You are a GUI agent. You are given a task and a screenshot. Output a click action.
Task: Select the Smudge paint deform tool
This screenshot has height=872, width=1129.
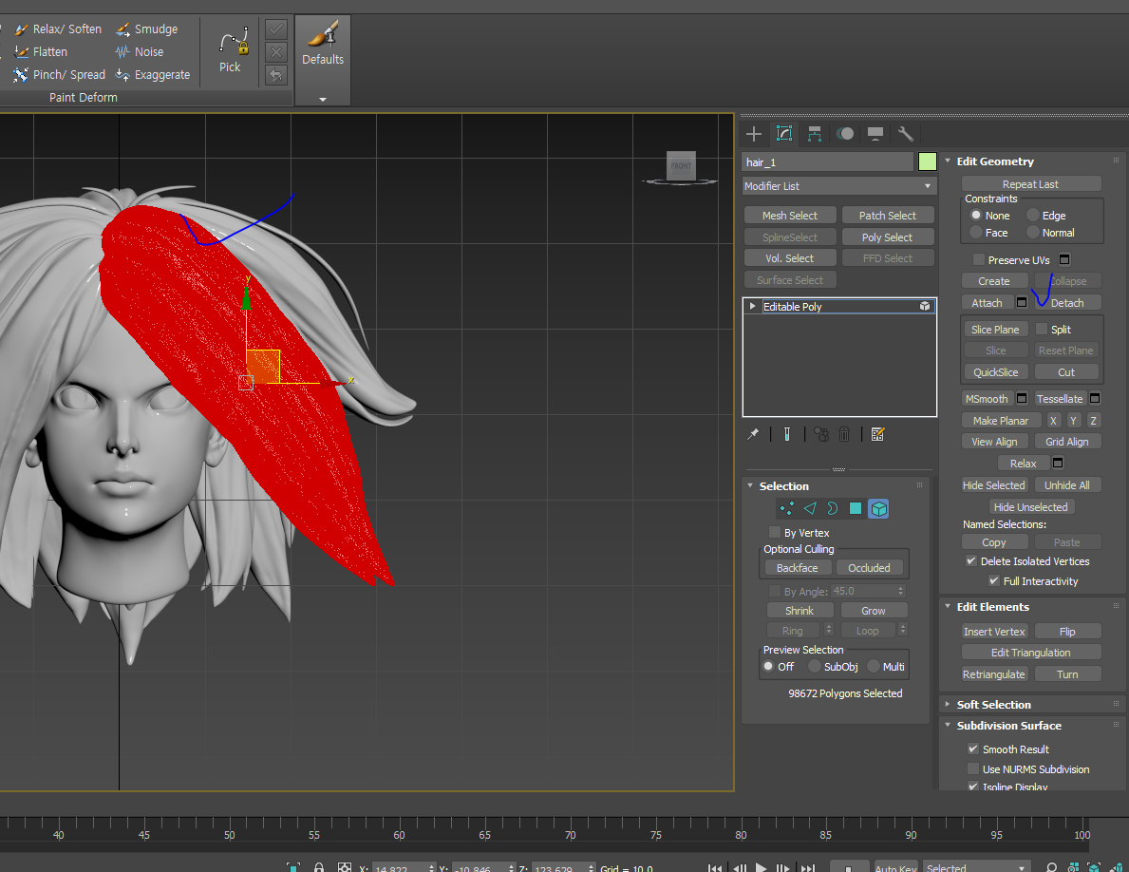point(147,29)
